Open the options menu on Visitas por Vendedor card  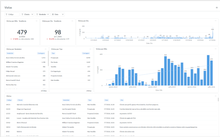(x=46, y=49)
